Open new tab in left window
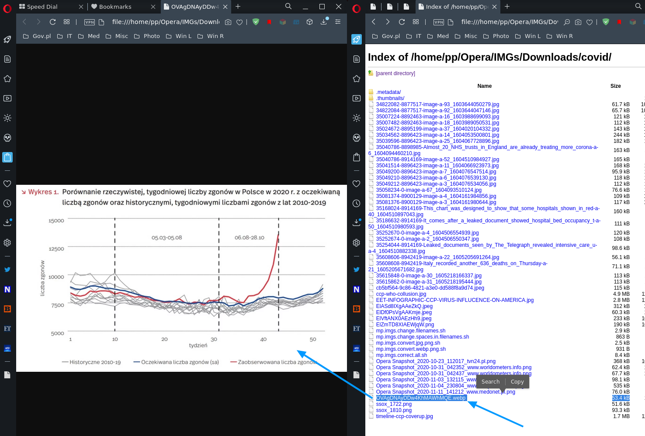This screenshot has height=436, width=645. tap(238, 6)
